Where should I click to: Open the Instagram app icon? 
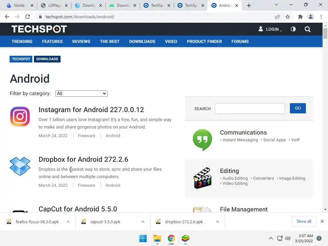20,117
